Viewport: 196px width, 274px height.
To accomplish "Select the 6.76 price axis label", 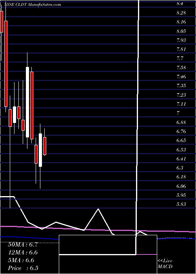I will pos(181,132).
